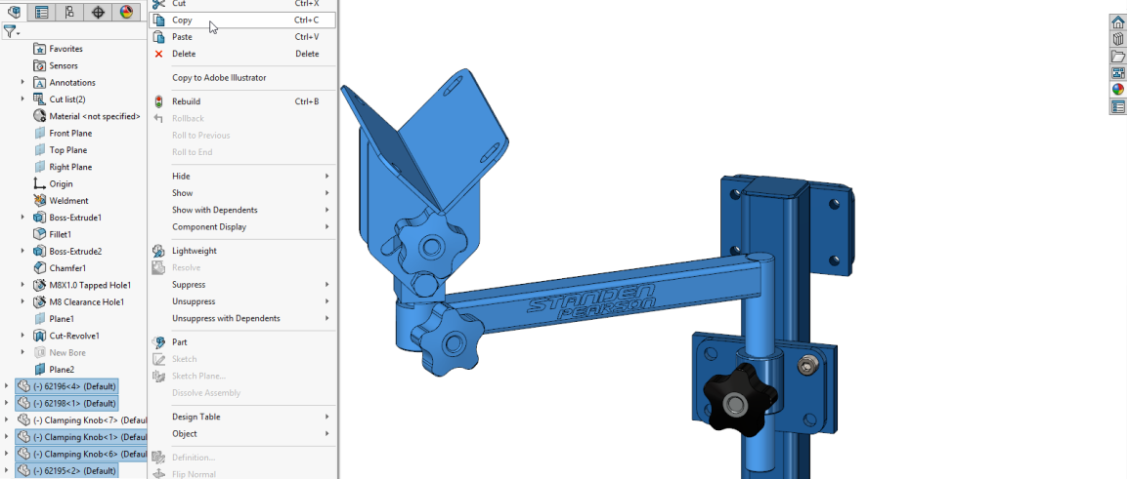Screen dimensions: 1129x479
Task: Select Material <not specified> tree item
Action: (94, 116)
